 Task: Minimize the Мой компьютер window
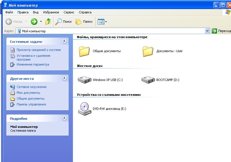216,6
